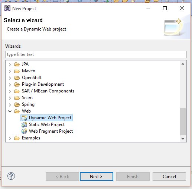Image resolution: width=192 pixels, height=189 pixels.
Task: Maximize the New Project dialog
Action: tap(165, 8)
